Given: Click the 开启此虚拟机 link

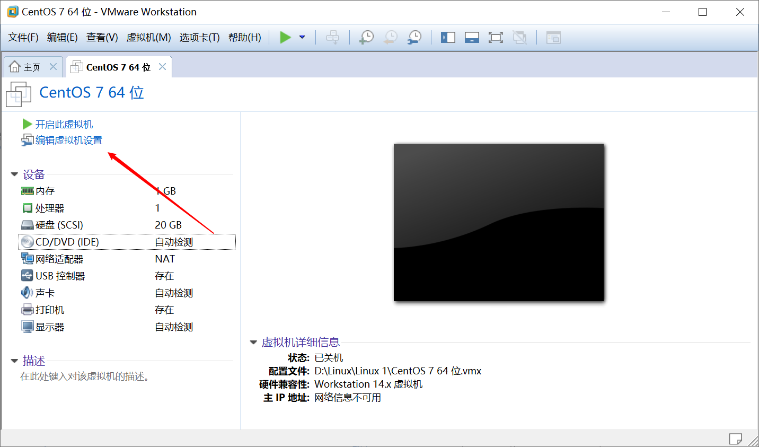Looking at the screenshot, I should (64, 124).
